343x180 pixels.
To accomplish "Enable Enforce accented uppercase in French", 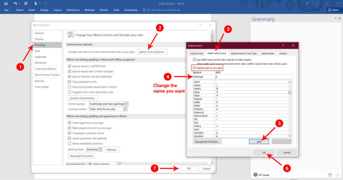I will click(69, 87).
